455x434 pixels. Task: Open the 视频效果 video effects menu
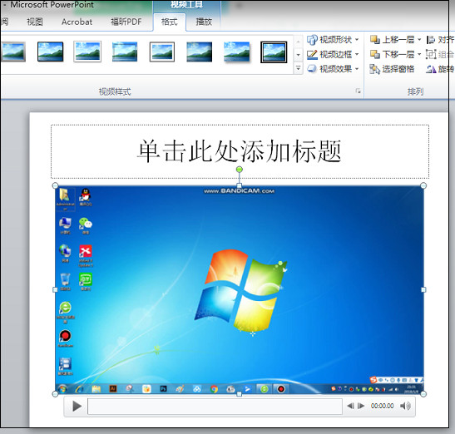coord(333,69)
